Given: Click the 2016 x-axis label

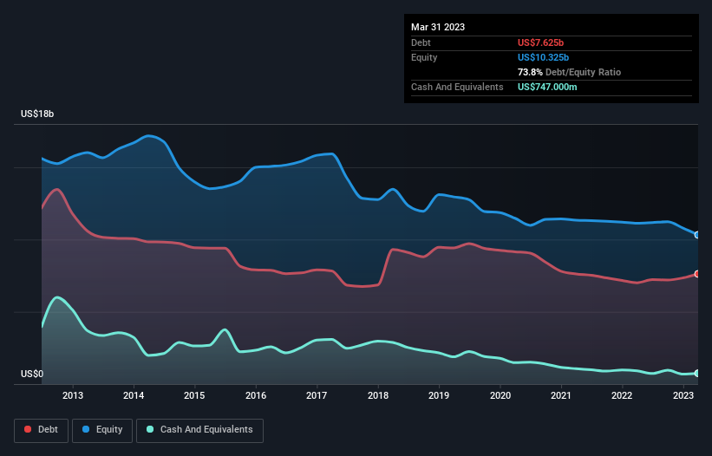Looking at the screenshot, I should click(x=256, y=395).
